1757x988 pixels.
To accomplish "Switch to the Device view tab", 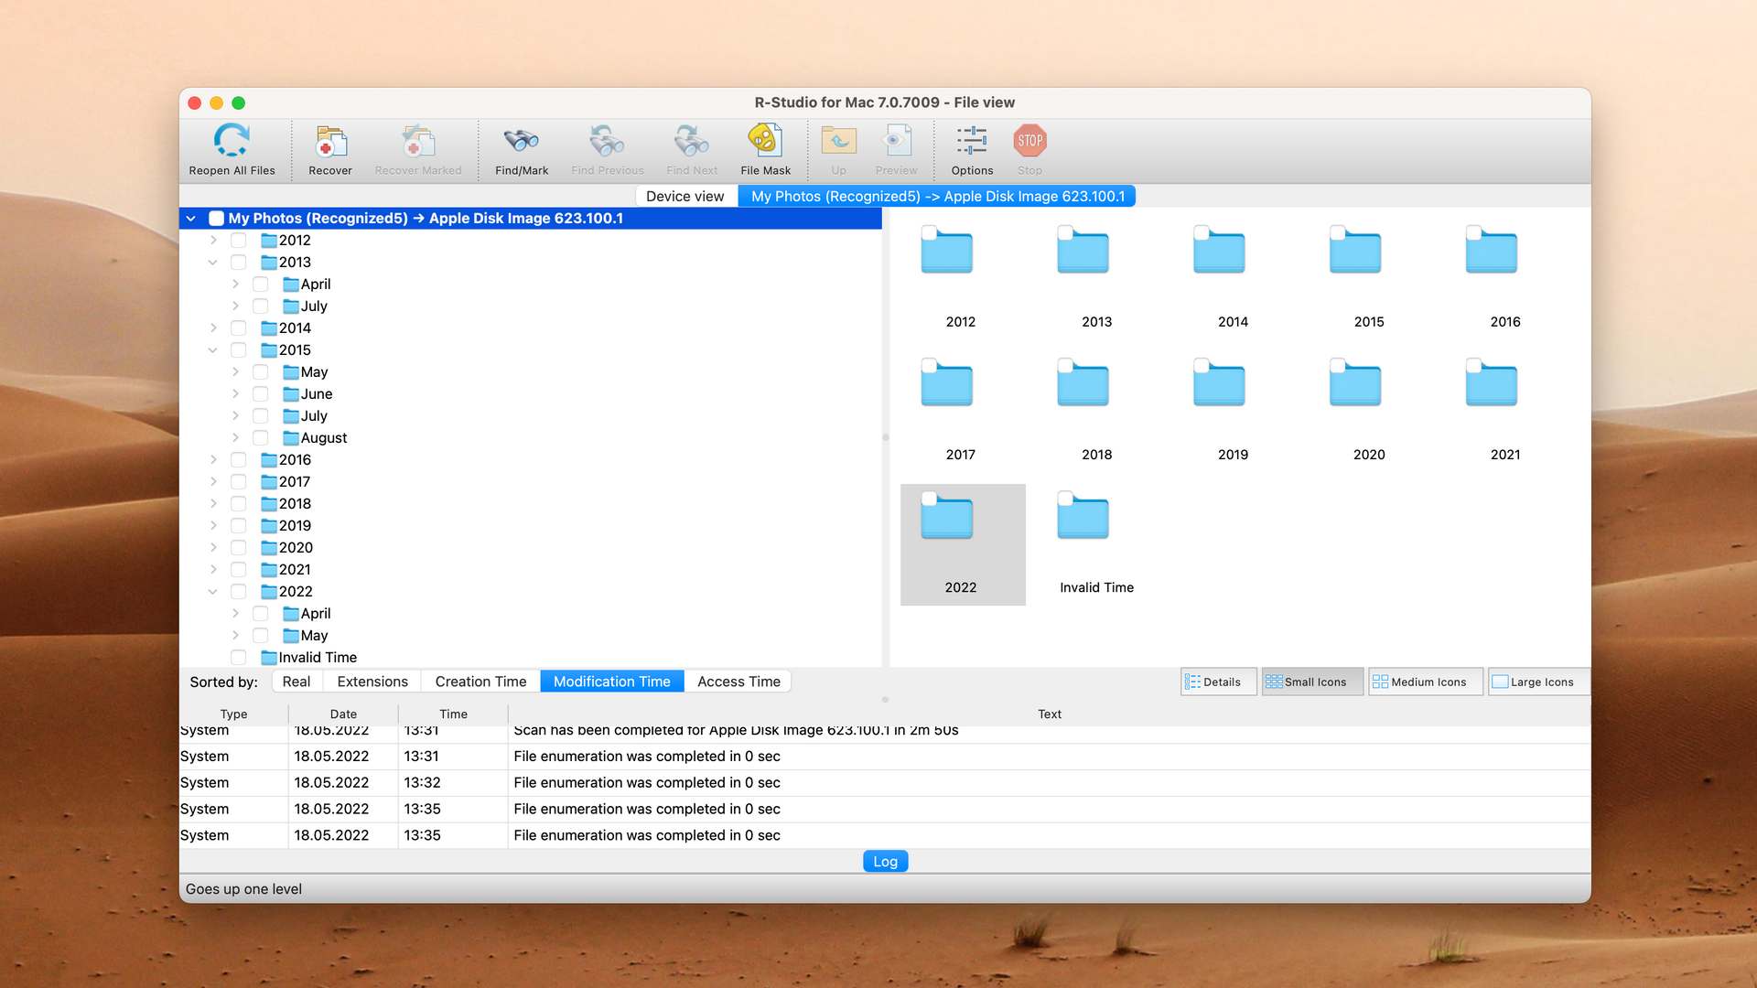I will point(685,196).
